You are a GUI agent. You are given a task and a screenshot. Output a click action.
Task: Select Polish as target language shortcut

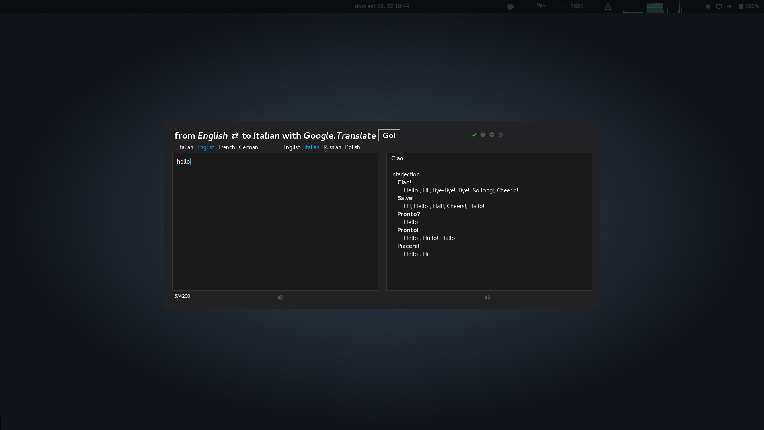353,147
